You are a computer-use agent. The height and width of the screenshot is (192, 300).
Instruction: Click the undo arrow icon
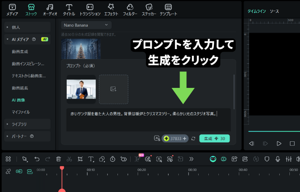[37, 159]
